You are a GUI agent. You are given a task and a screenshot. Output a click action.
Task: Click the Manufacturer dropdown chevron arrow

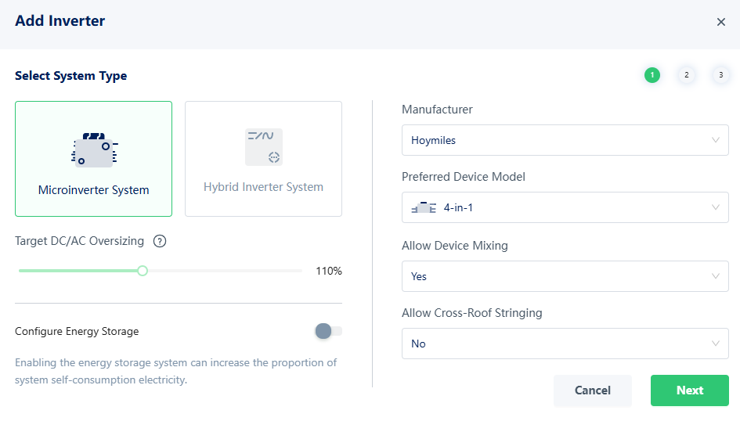click(x=716, y=140)
